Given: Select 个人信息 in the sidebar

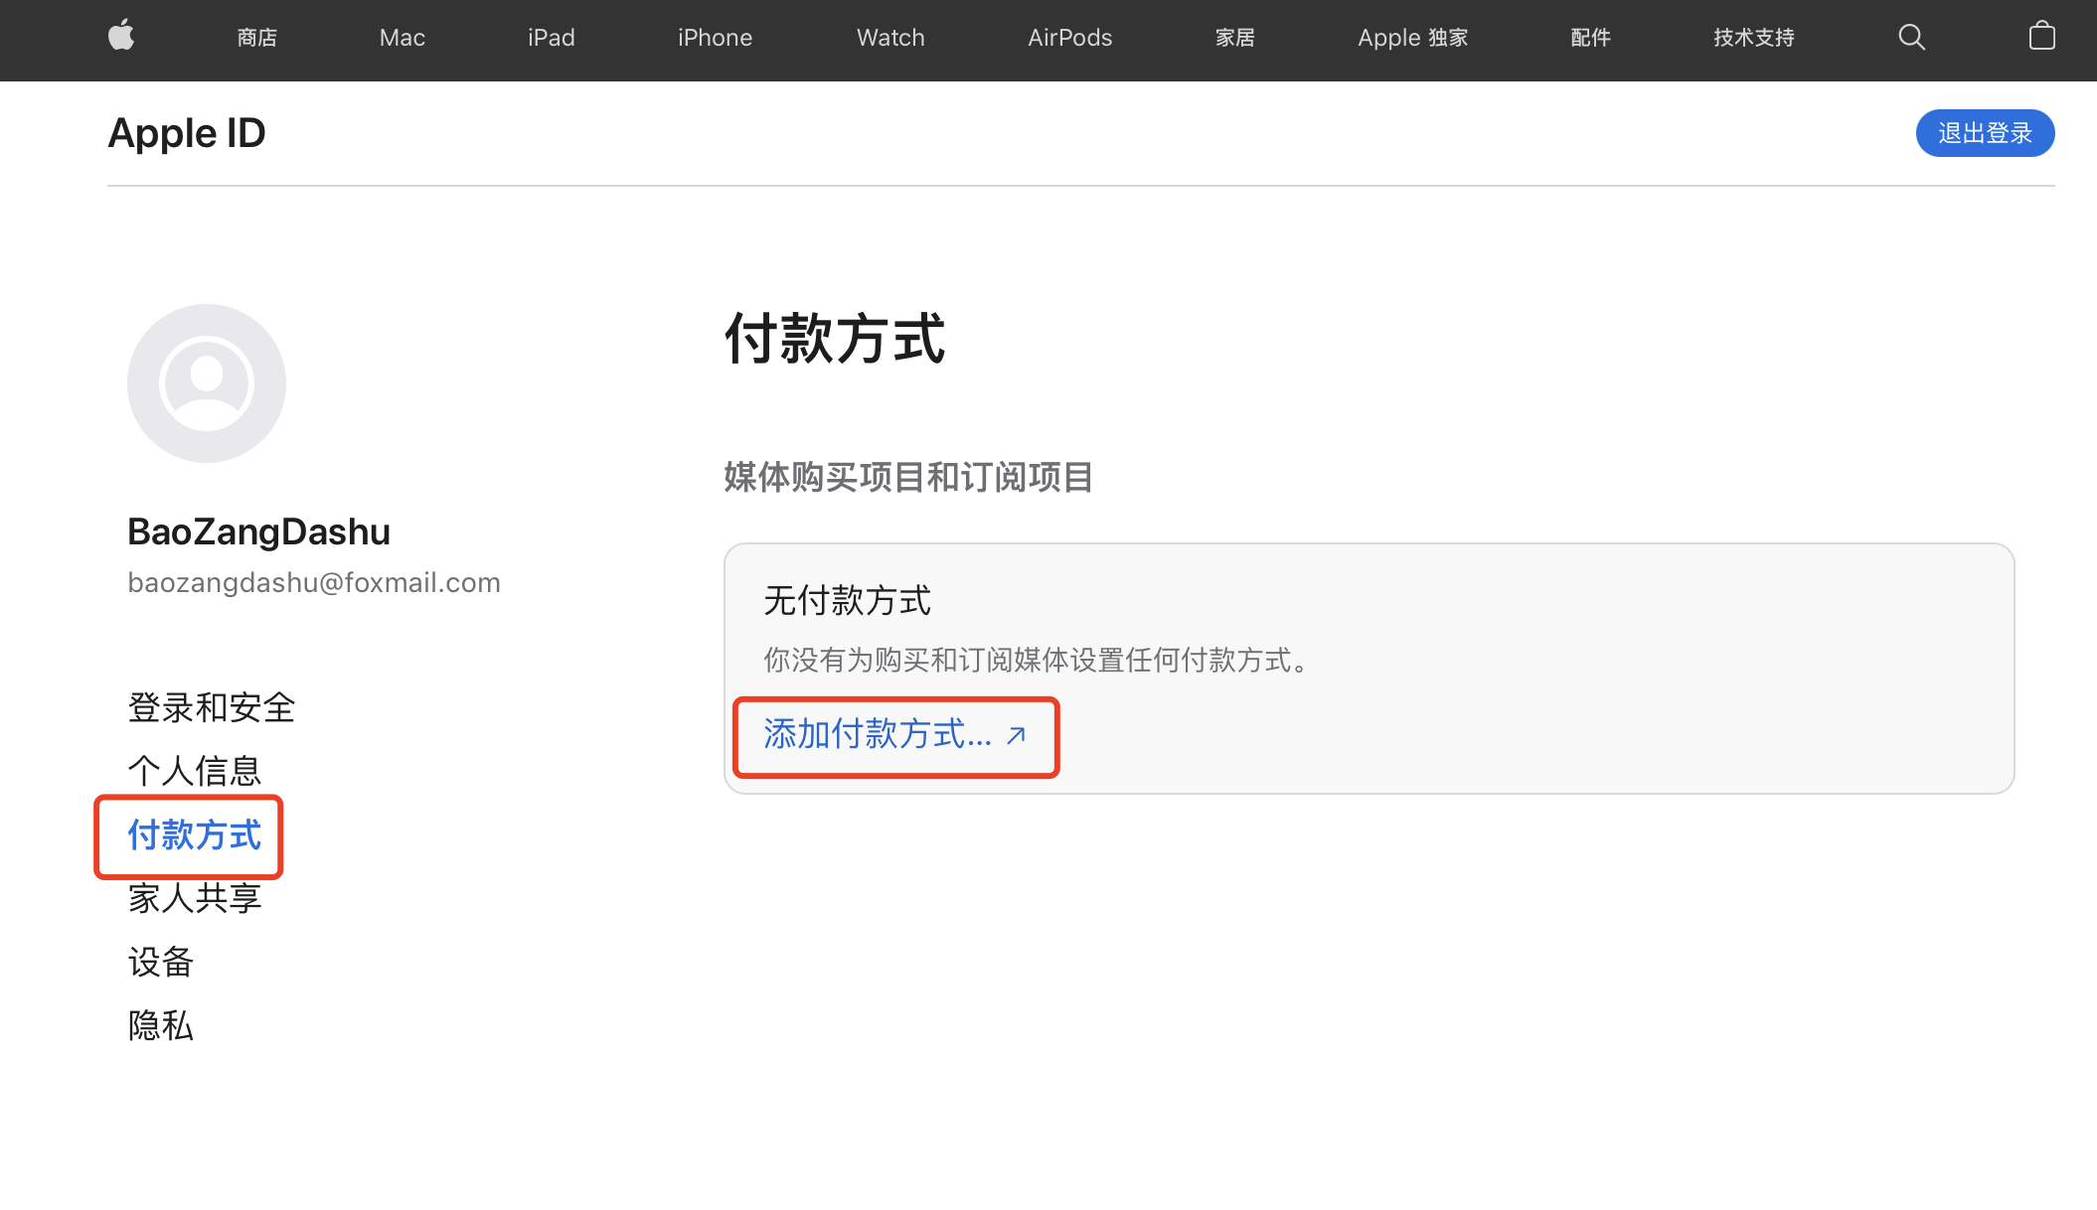Looking at the screenshot, I should (x=195, y=771).
